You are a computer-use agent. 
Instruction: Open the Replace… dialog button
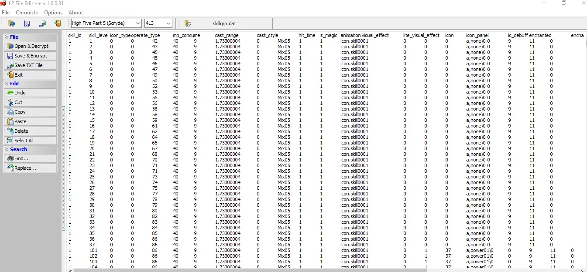point(30,168)
